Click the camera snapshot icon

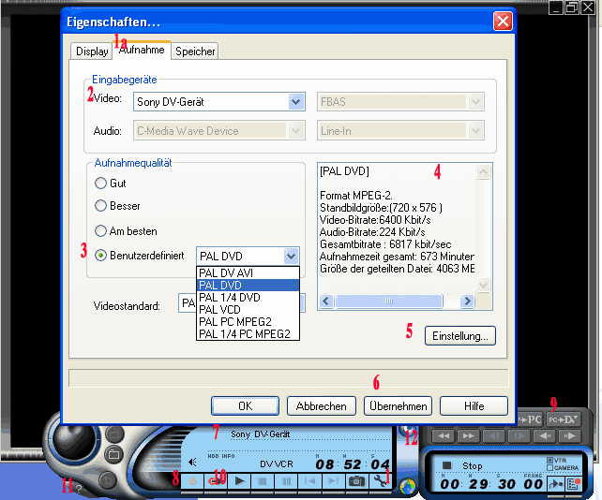tap(356, 480)
